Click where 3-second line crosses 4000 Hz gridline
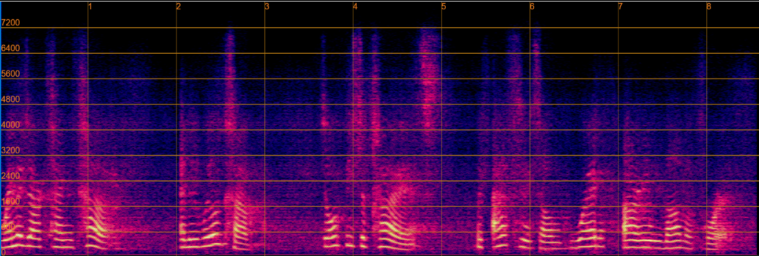Screen dimensions: 759x256 click(265, 130)
